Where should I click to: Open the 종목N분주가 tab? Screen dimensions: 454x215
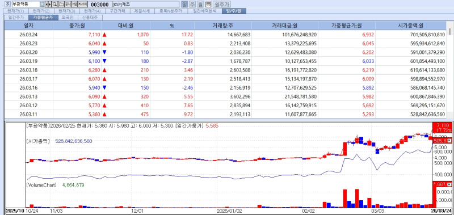click(x=171, y=11)
